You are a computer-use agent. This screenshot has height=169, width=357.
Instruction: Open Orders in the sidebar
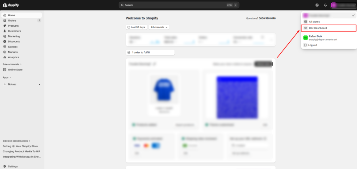pyautogui.click(x=12, y=20)
